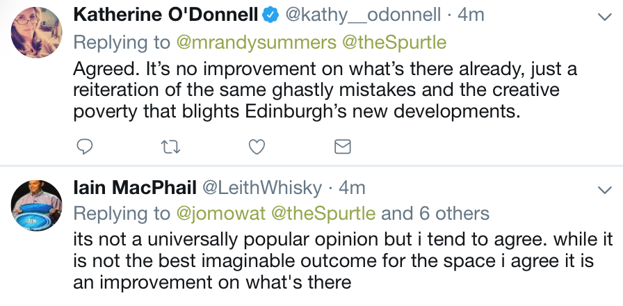Click the reply icon under Katherine's tweet
Viewport: 623px width, 306px height.
click(x=85, y=147)
